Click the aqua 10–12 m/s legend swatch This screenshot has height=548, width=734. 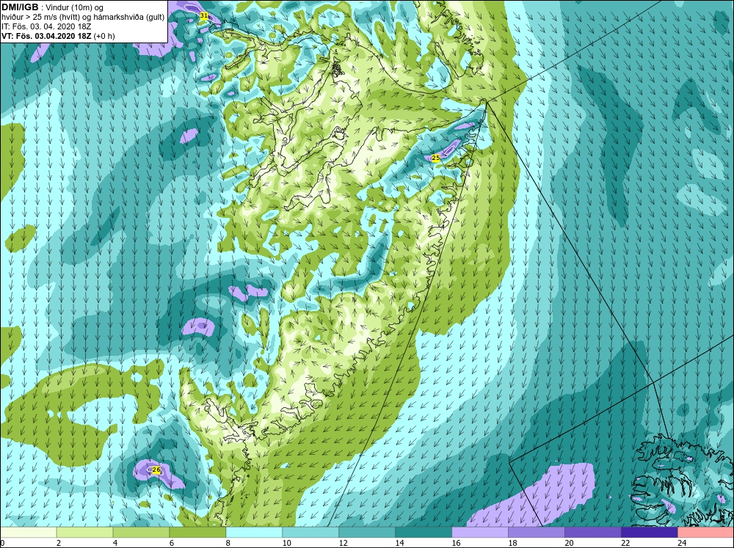coord(310,533)
